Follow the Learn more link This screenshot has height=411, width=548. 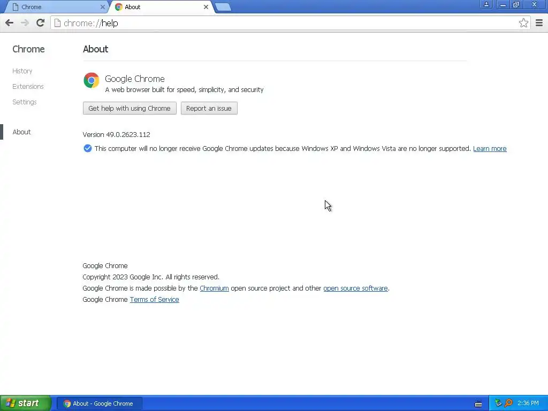coord(490,149)
